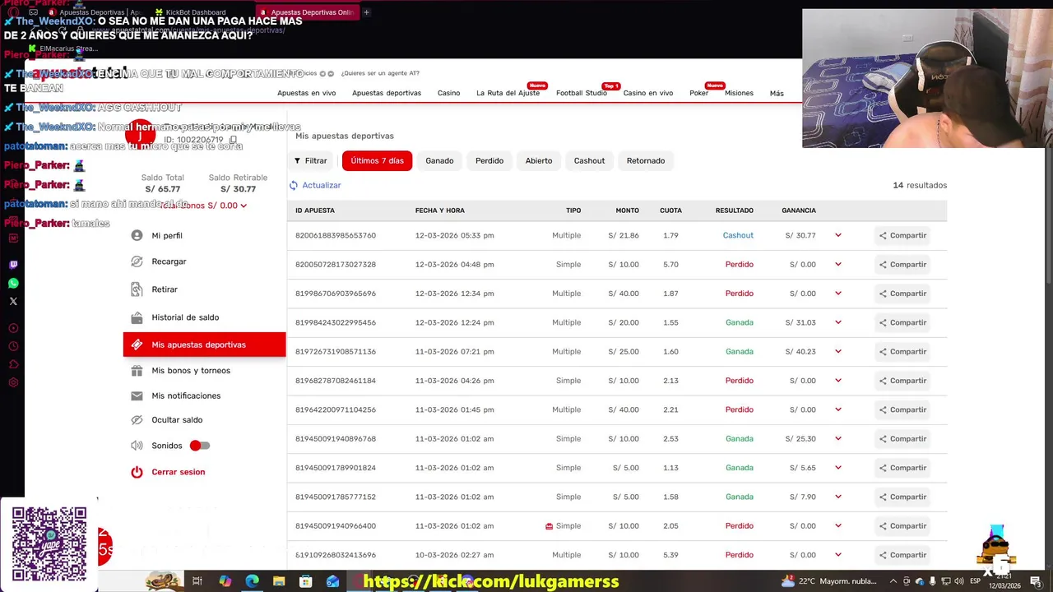This screenshot has width=1053, height=592.
Task: Filter bets by Abierto
Action: (x=539, y=160)
